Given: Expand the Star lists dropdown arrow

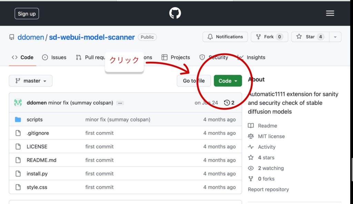Looking at the screenshot, I should click(335, 37).
